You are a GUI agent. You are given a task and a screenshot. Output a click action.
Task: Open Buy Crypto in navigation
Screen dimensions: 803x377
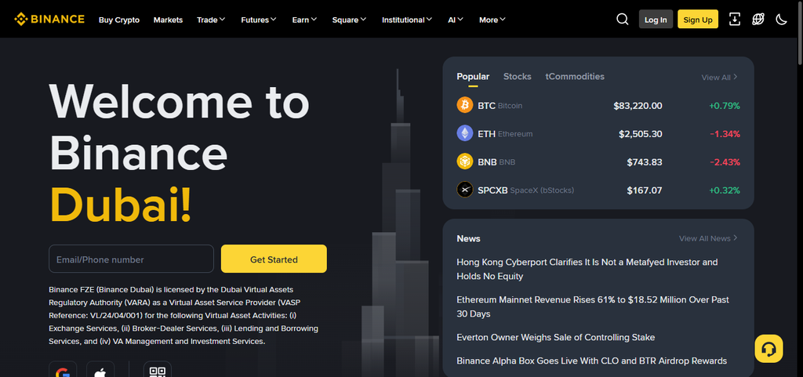coord(119,20)
